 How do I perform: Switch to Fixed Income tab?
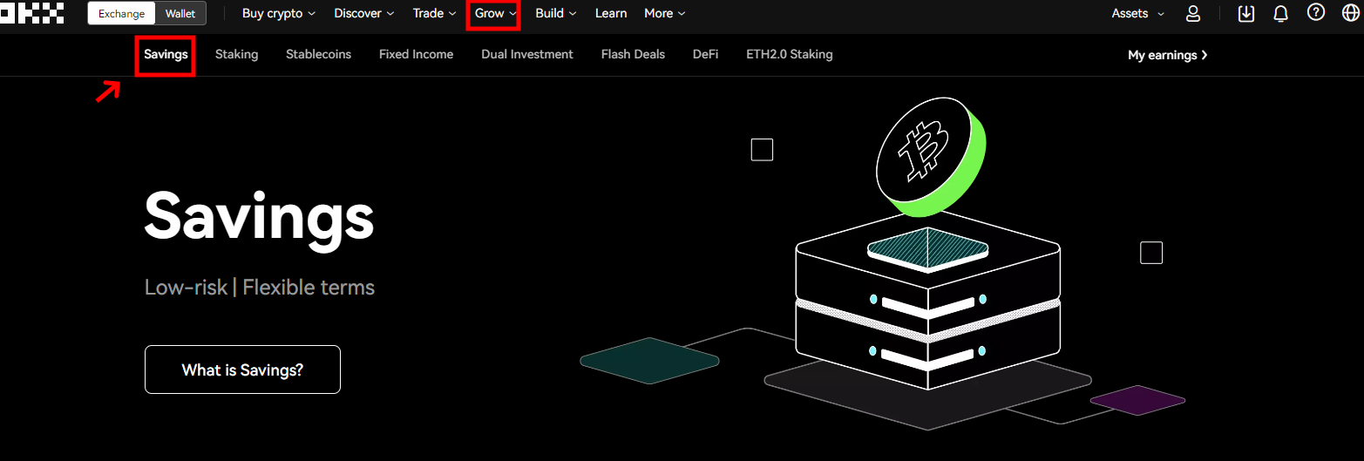pyautogui.click(x=416, y=54)
